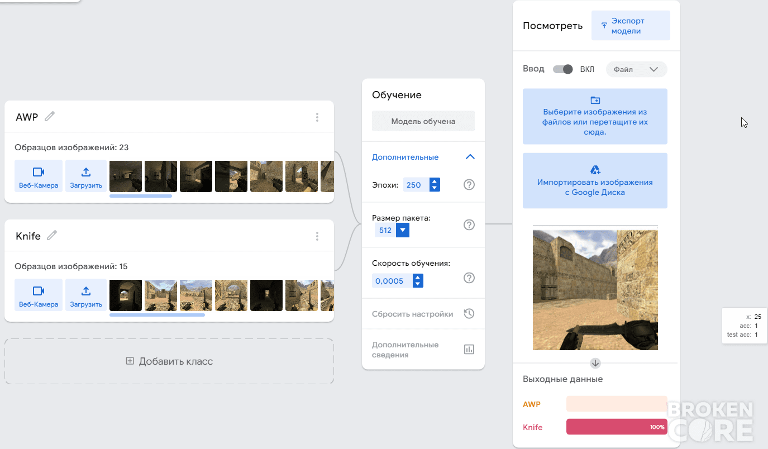
Task: Click Экспорт модели button
Action: [631, 26]
